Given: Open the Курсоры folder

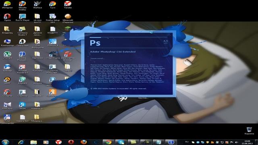Looking at the screenshot, I should tap(37, 68).
